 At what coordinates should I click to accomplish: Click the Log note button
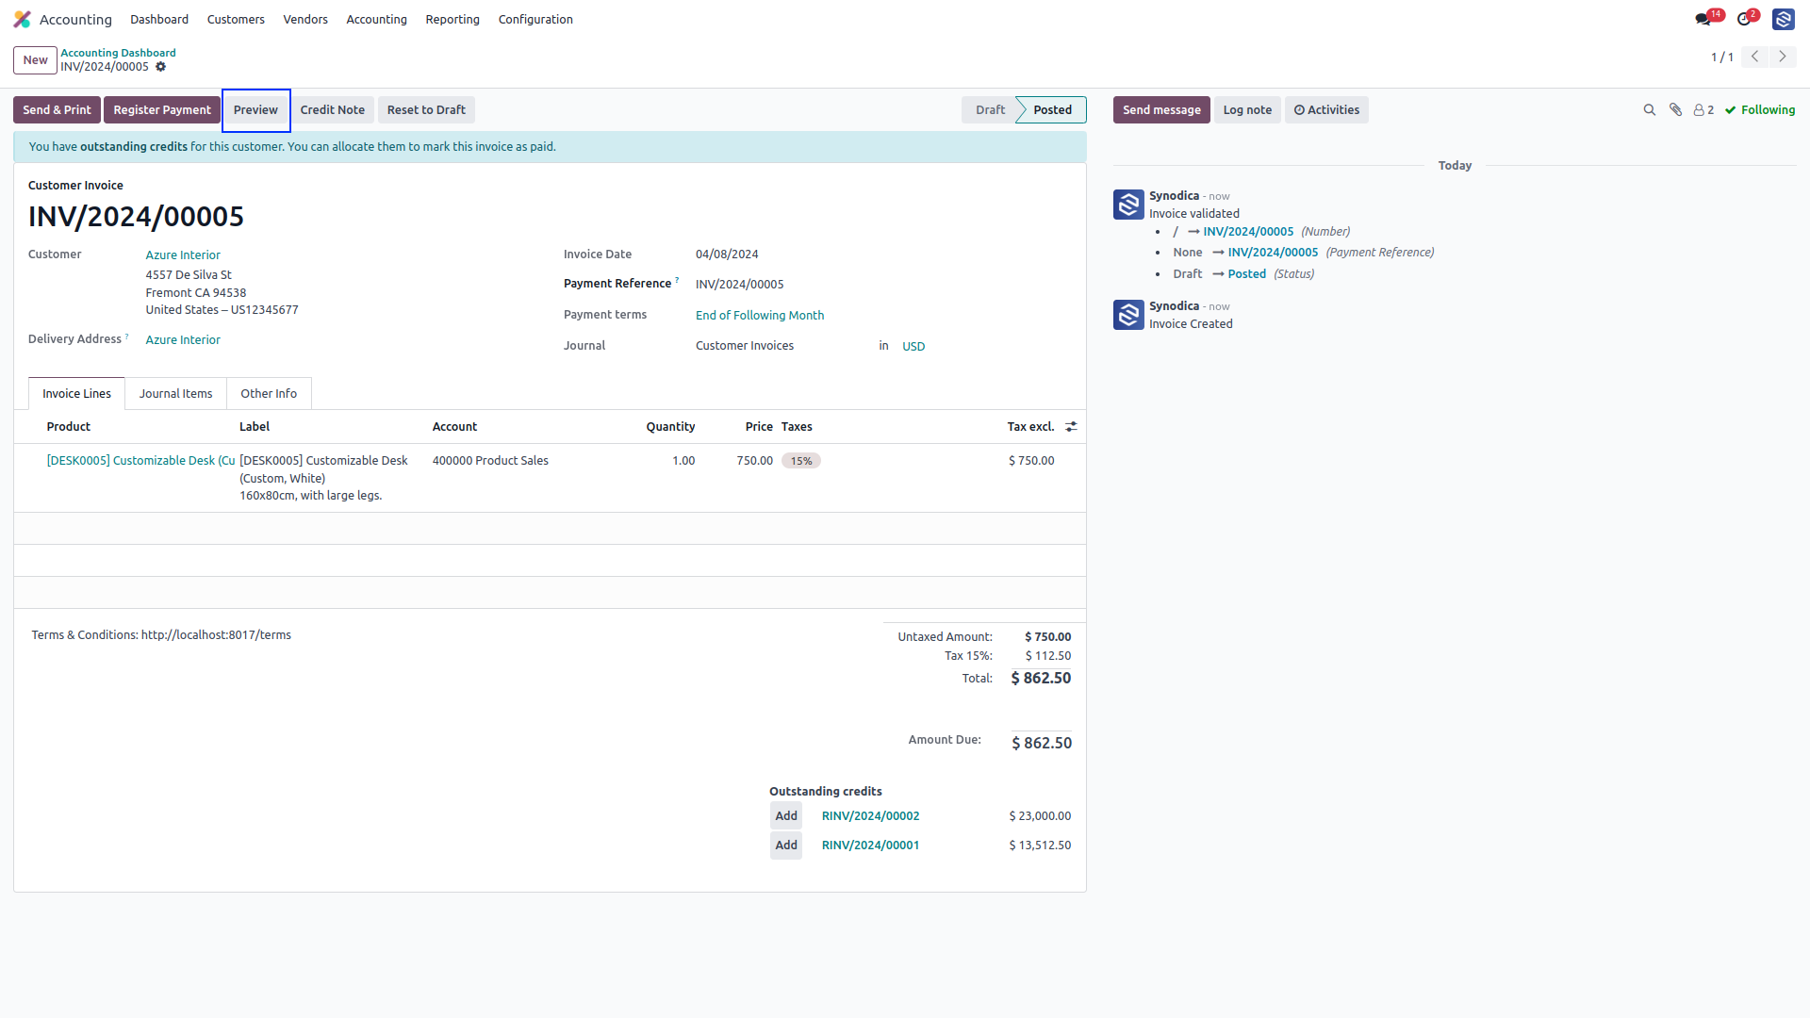(1247, 110)
